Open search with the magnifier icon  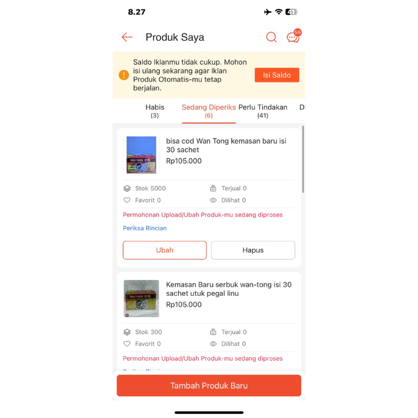coord(271,37)
